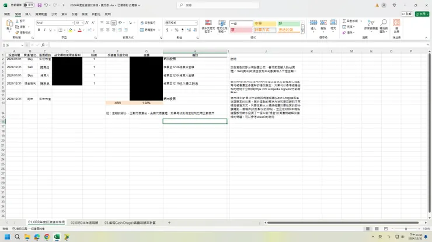The height and width of the screenshot is (242, 432).
Task: Click the text Orientation icon
Action: [x=120, y=23]
